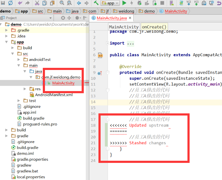Click the Collapse All icon in Project panel
Image resolution: width=222 pixels, height=180 pixels.
pyautogui.click(x=69, y=18)
